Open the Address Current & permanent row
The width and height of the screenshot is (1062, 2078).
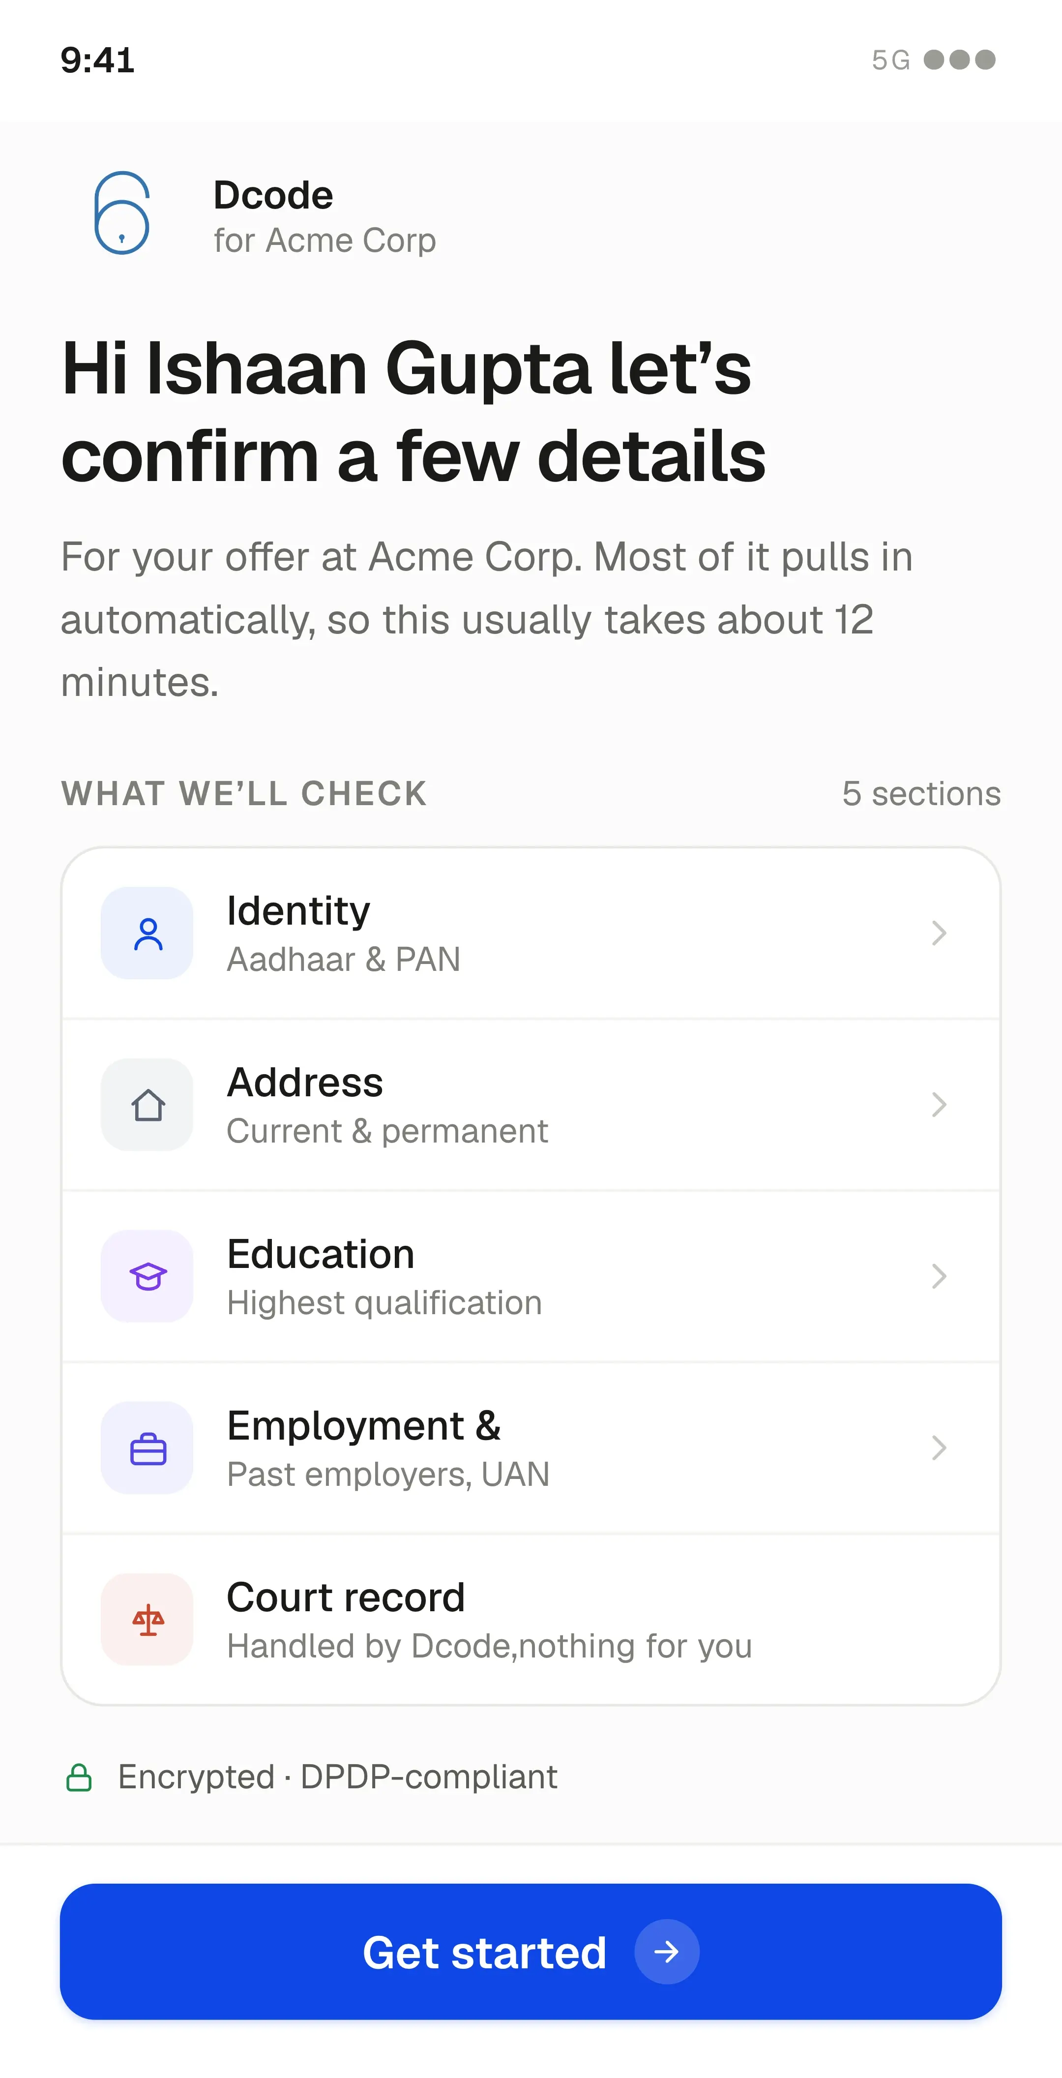531,1104
